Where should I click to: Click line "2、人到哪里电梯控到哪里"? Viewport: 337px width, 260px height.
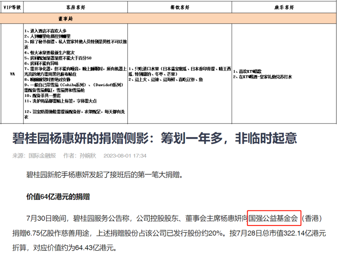pos(47,36)
